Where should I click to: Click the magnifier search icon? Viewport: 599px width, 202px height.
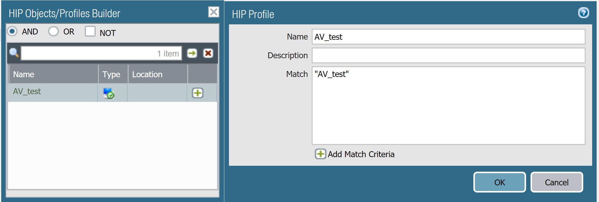[x=14, y=53]
